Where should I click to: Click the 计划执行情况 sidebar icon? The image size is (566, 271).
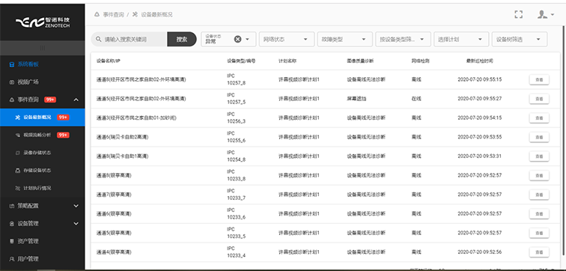18,188
